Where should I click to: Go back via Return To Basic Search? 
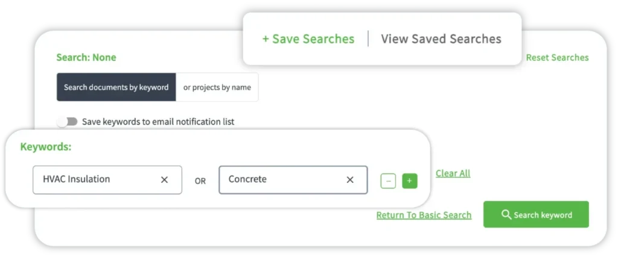424,215
